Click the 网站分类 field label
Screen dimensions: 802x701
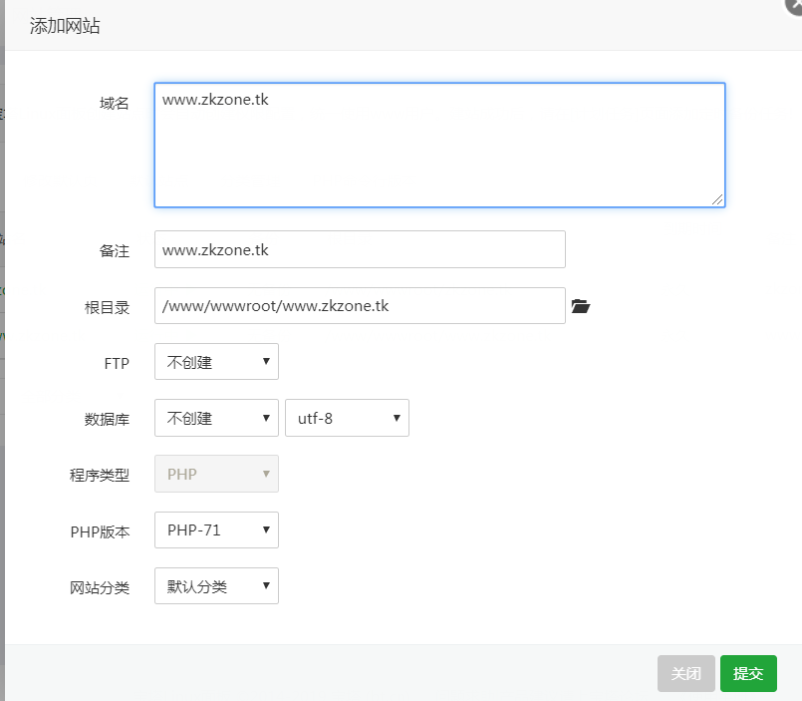100,587
